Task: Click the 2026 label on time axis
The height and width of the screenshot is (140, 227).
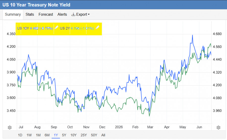Action: tap(119, 127)
